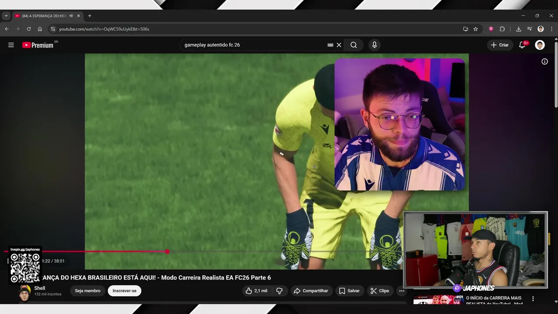Open the tab search dropdown arrow
Viewport: 558px width, 314px height.
pyautogui.click(x=6, y=16)
